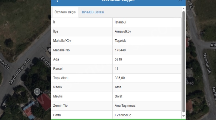Open the Bina/BB Listesi tab
216x120 pixels.
[x=93, y=12]
